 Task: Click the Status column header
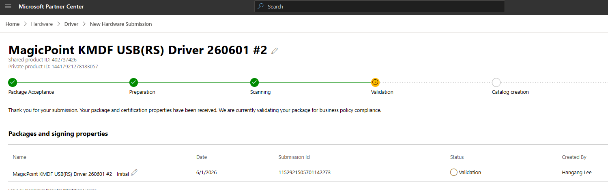(457, 157)
